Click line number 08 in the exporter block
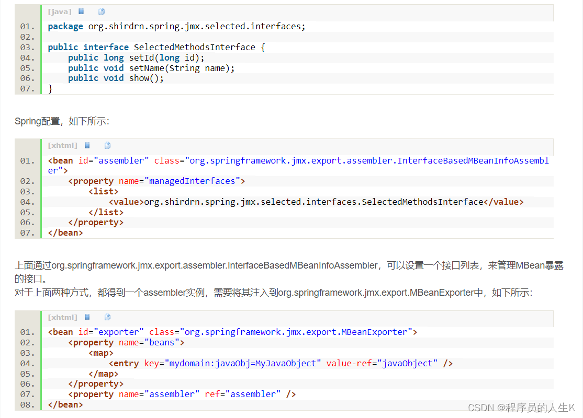The width and height of the screenshot is (583, 418). (27, 404)
